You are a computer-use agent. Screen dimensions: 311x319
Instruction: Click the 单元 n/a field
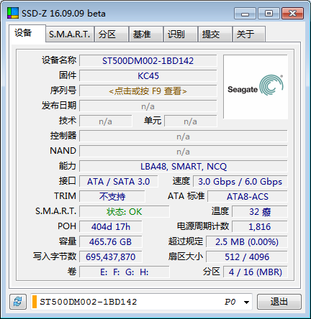pyautogui.click(x=191, y=121)
